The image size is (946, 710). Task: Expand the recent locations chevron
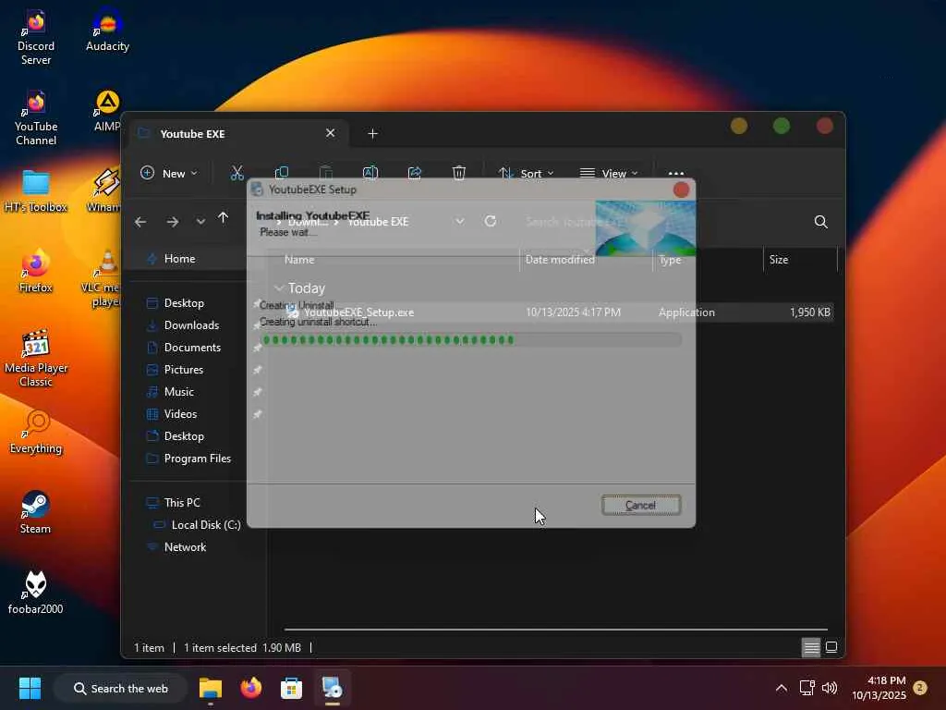(x=200, y=222)
